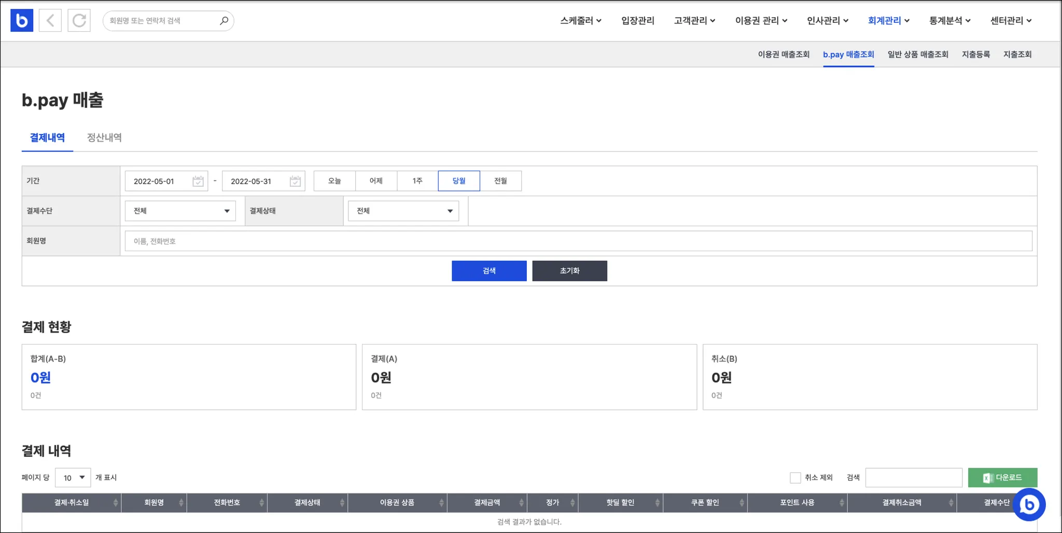Screen dimensions: 1062x533
Task: Click the 합계(A-B) summary card
Action: 189,377
